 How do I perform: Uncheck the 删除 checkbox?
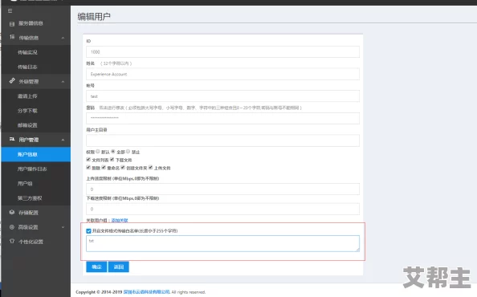pos(88,167)
